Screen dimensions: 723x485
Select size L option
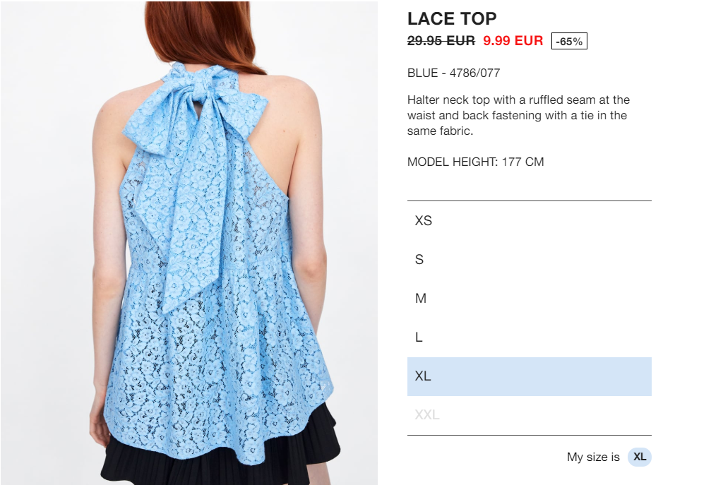coord(529,337)
